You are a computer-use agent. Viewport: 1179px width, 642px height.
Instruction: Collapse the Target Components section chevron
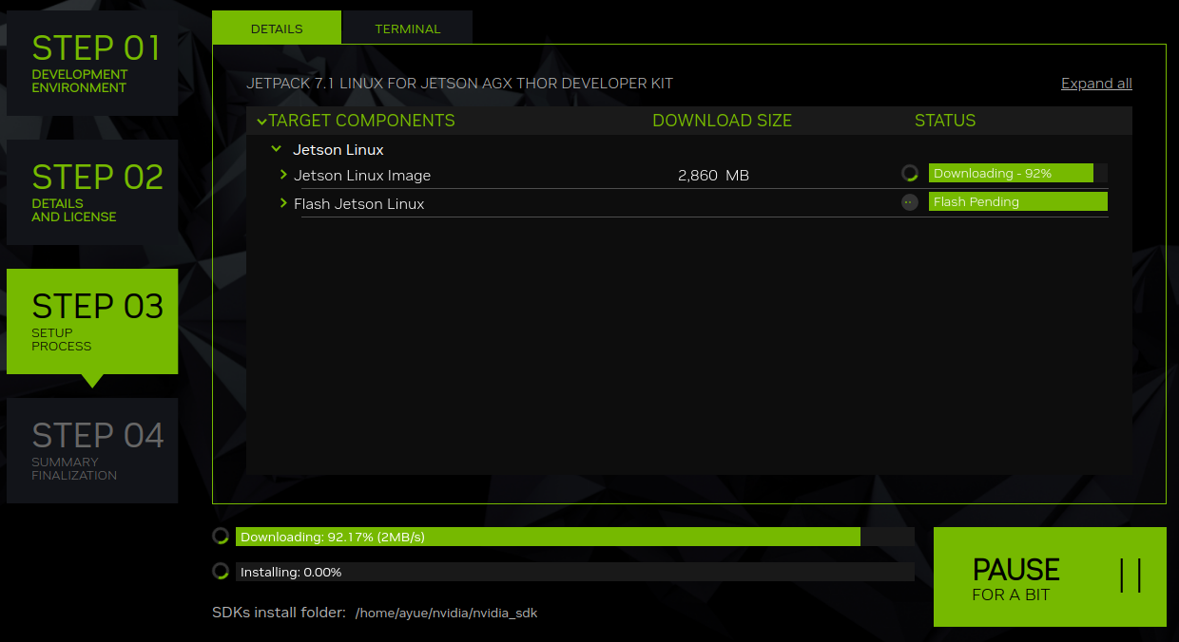[261, 122]
